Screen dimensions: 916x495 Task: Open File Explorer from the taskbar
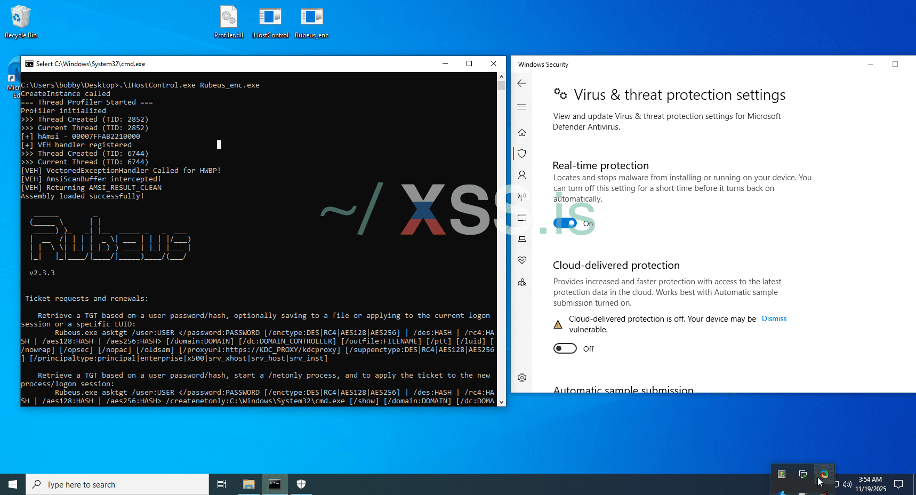248,484
